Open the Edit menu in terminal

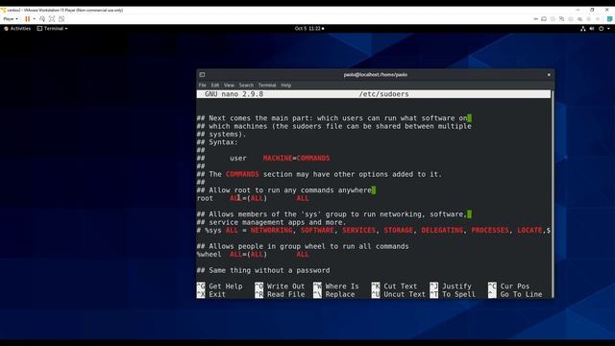[x=215, y=86]
